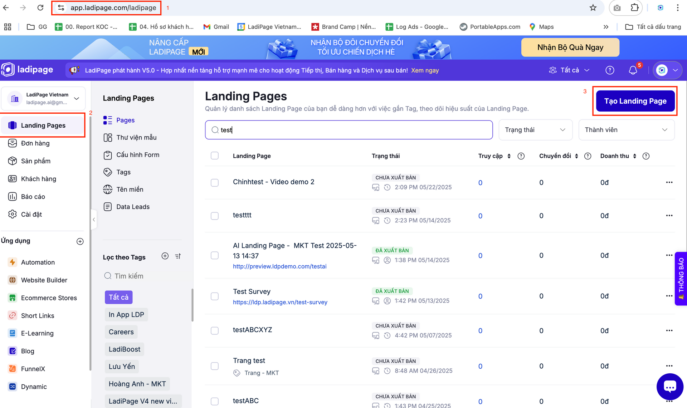
Task: Add a new tag using plus icon
Action: point(165,256)
